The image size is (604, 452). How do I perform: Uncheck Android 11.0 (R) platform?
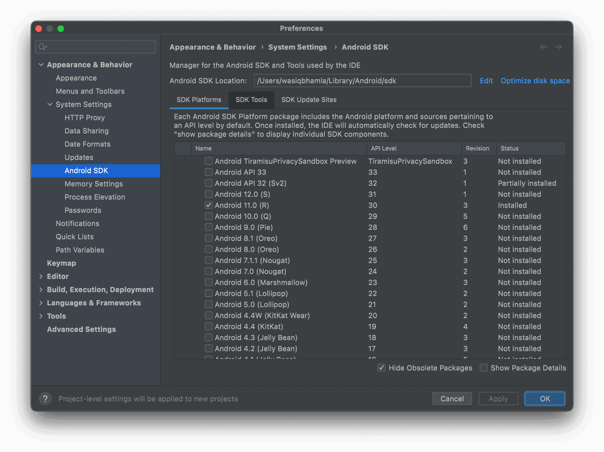(x=208, y=205)
